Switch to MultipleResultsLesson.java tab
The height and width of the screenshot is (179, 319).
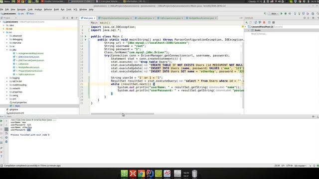click(x=201, y=18)
